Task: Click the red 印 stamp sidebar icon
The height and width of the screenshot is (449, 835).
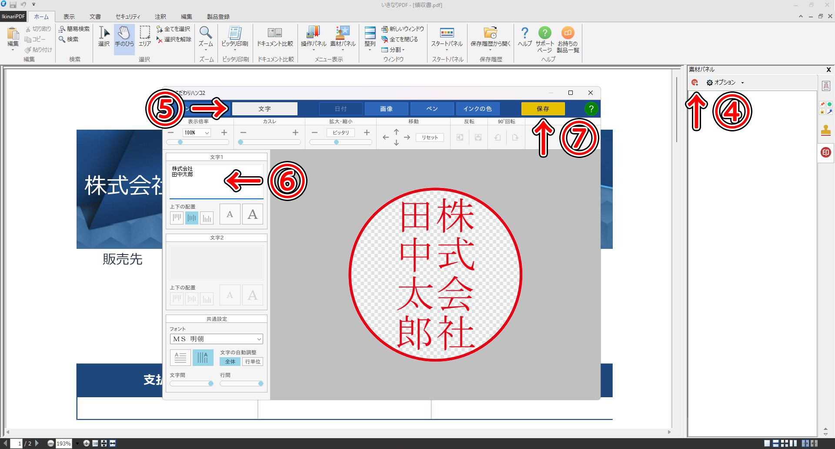Action: [825, 152]
